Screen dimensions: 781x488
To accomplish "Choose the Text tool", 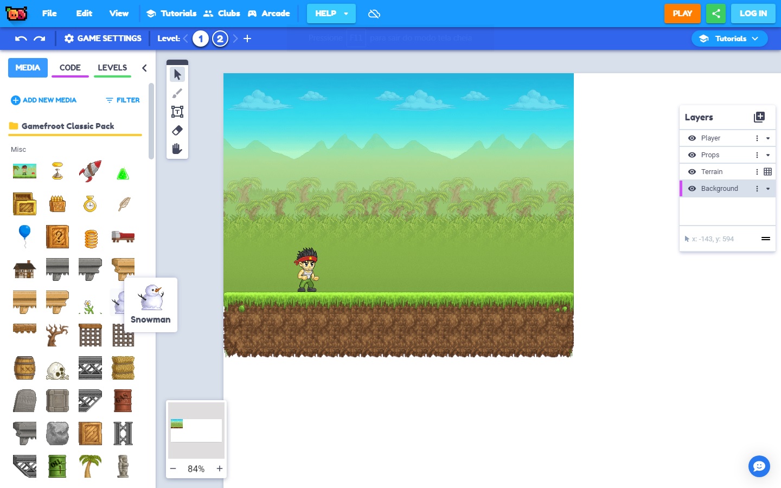I will pyautogui.click(x=177, y=111).
